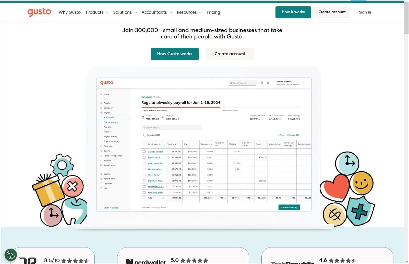The height and width of the screenshot is (264, 409).
Task: Click the Expenses sidebar item
Action: click(x=108, y=132)
